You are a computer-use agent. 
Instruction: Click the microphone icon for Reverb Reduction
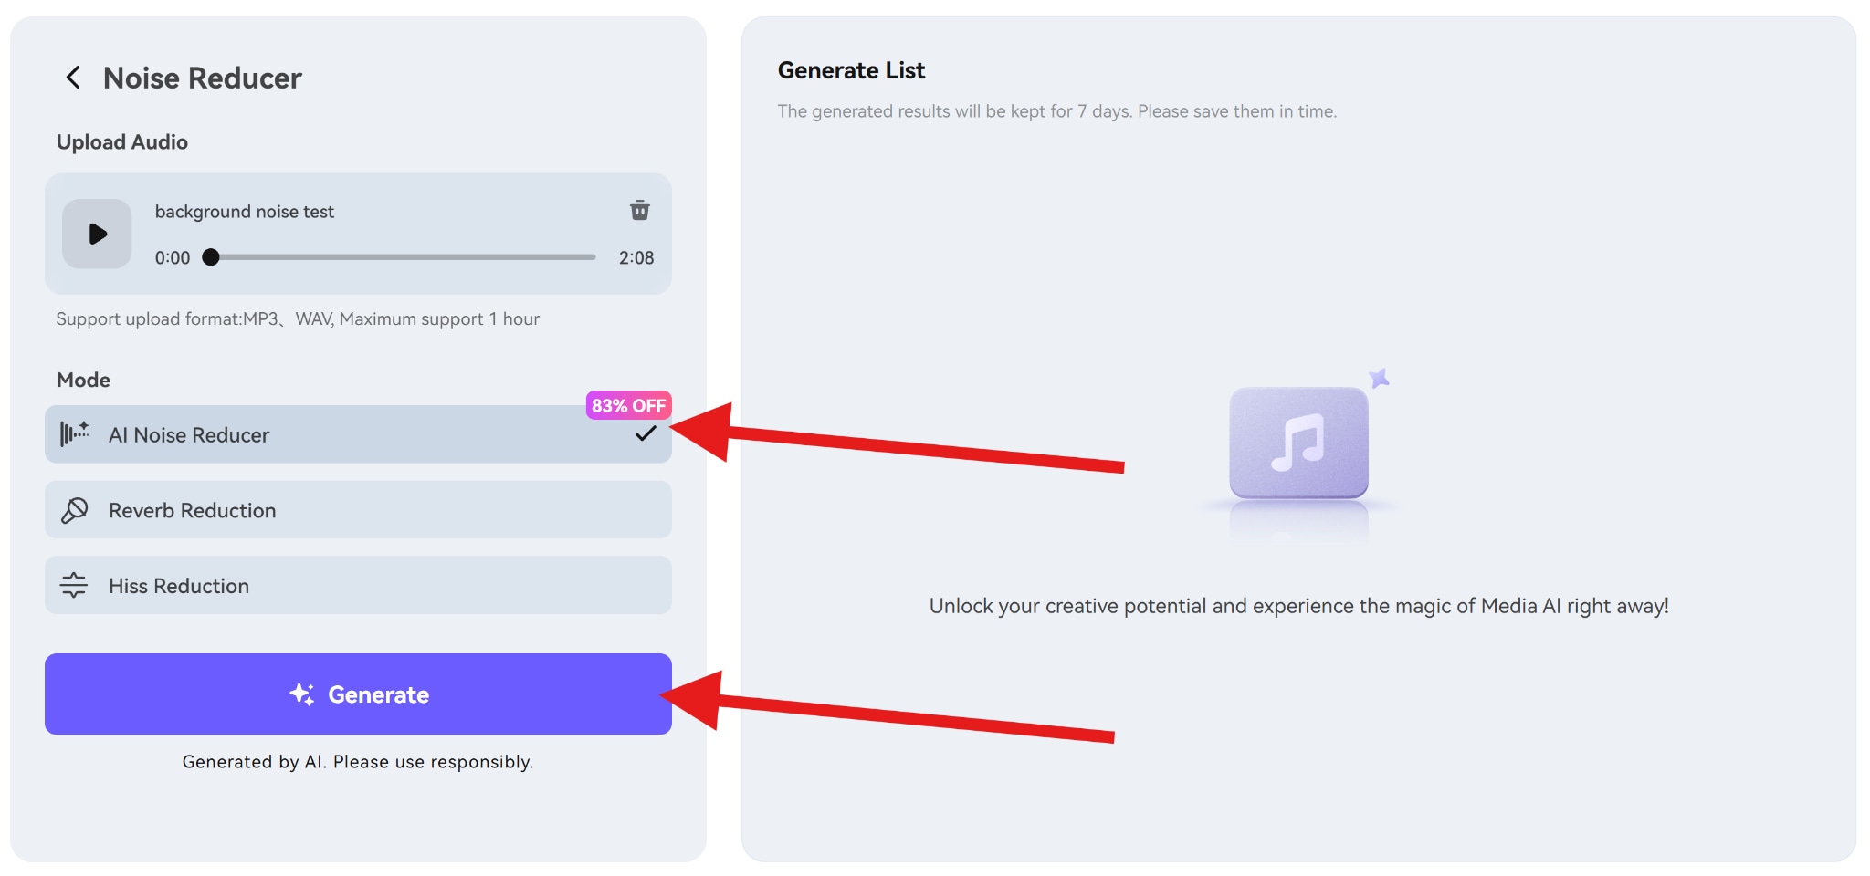(75, 509)
